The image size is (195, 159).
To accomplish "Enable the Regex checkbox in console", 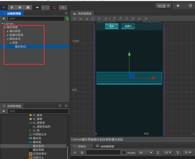I will pyautogui.click(x=124, y=153).
